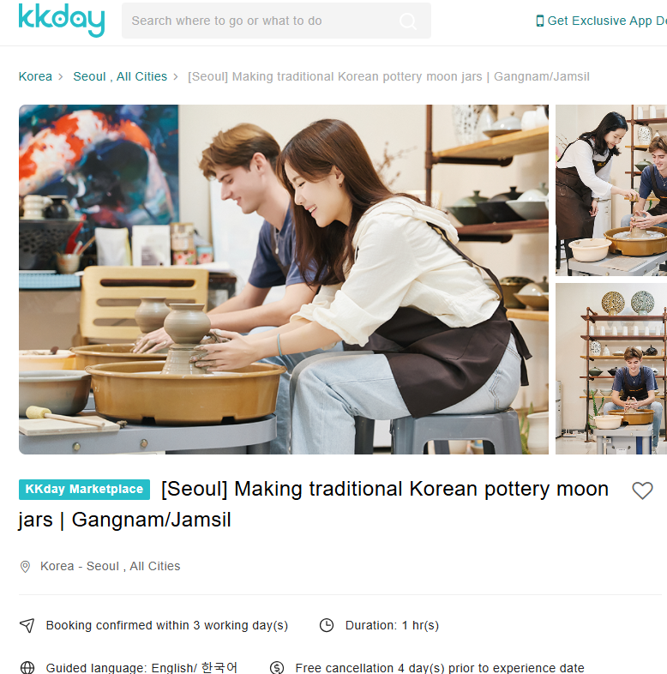Click the breadcrumb chevron after Korea
667x674 pixels.
pyautogui.click(x=61, y=77)
